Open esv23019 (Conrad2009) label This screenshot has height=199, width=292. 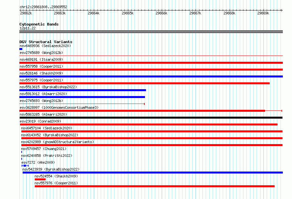point(40,121)
